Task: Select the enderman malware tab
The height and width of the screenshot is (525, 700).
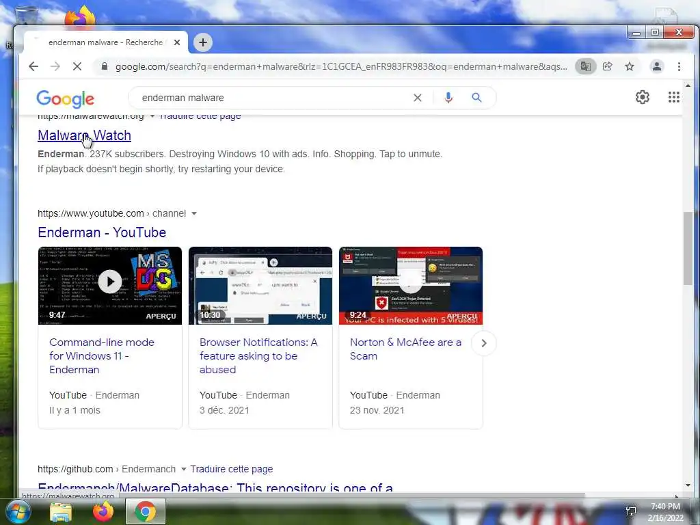Action: pyautogui.click(x=106, y=42)
